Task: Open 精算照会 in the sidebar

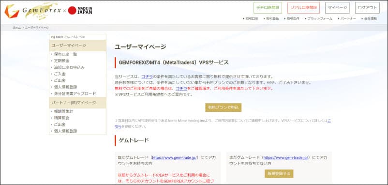Action: [x=61, y=118]
